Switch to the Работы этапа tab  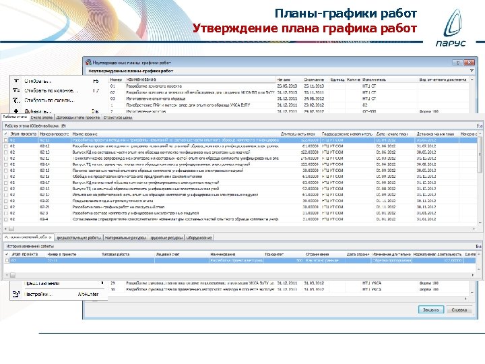pyautogui.click(x=15, y=117)
